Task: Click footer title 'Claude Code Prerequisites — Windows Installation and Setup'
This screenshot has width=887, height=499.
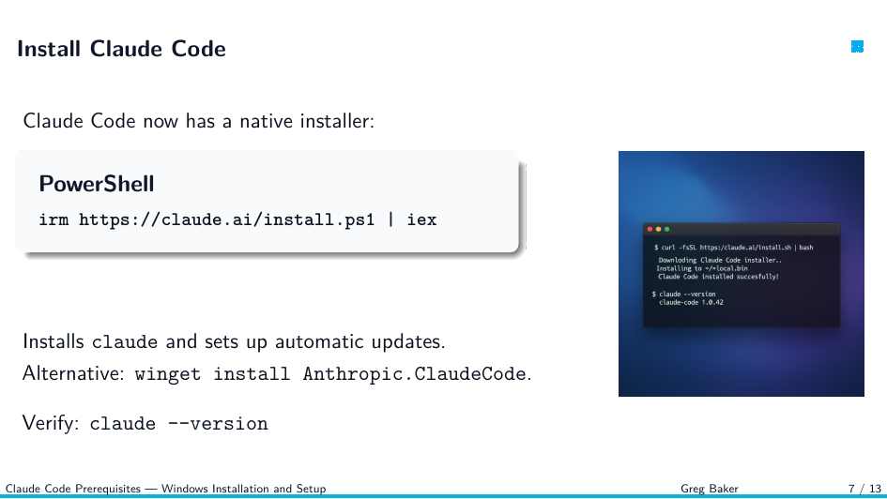Action: 166,489
